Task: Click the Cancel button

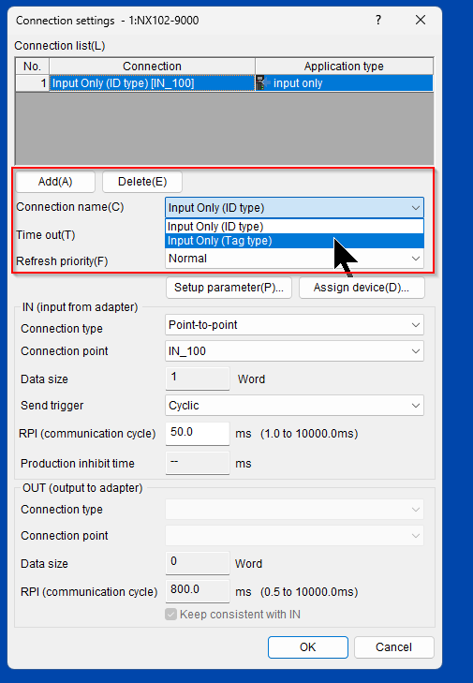Action: tap(394, 647)
